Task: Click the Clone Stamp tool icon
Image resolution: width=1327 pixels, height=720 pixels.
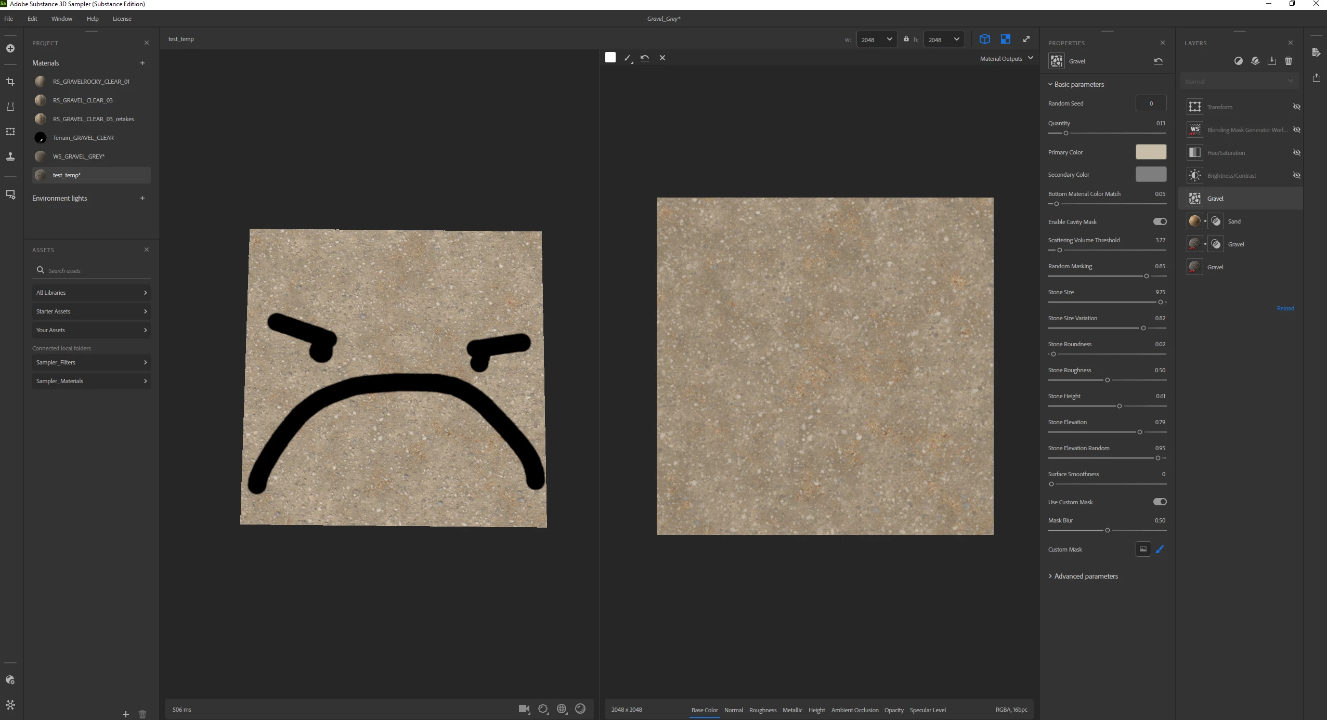Action: (10, 156)
